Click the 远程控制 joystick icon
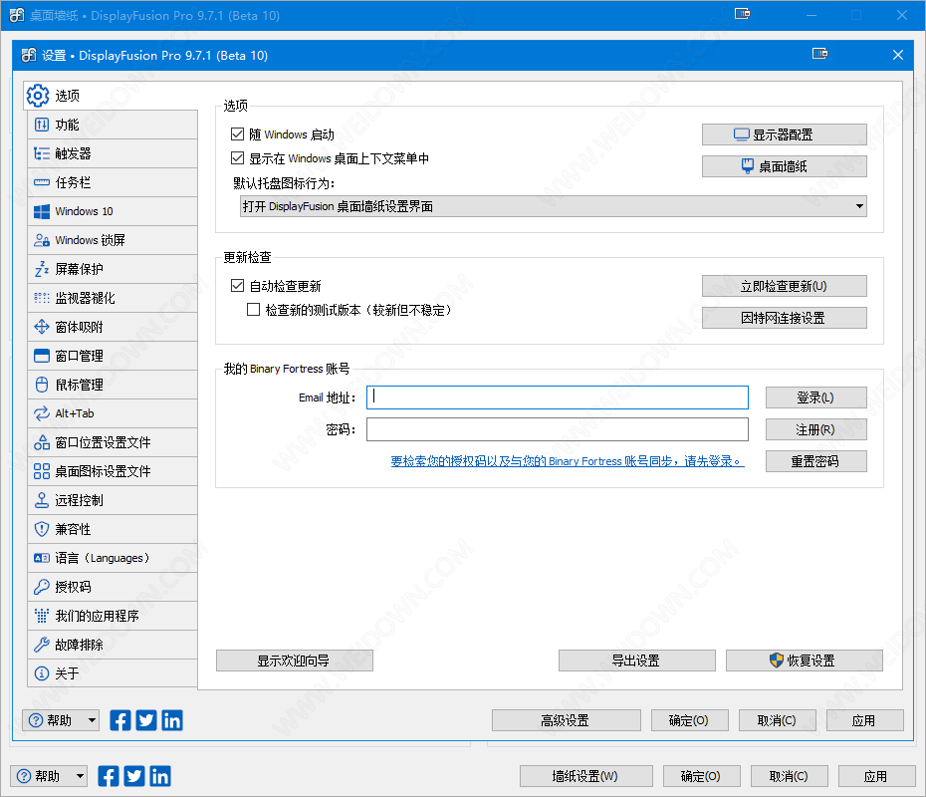The width and height of the screenshot is (926, 797). 42,500
